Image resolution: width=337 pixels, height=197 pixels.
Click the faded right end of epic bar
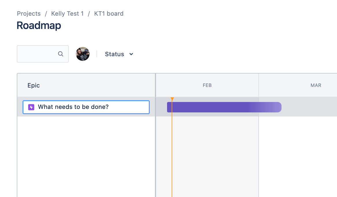275,107
